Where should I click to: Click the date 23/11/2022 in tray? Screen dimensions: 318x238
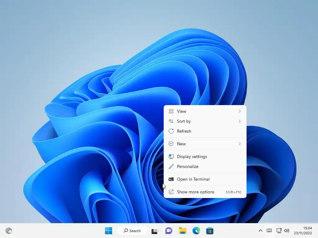click(303, 233)
